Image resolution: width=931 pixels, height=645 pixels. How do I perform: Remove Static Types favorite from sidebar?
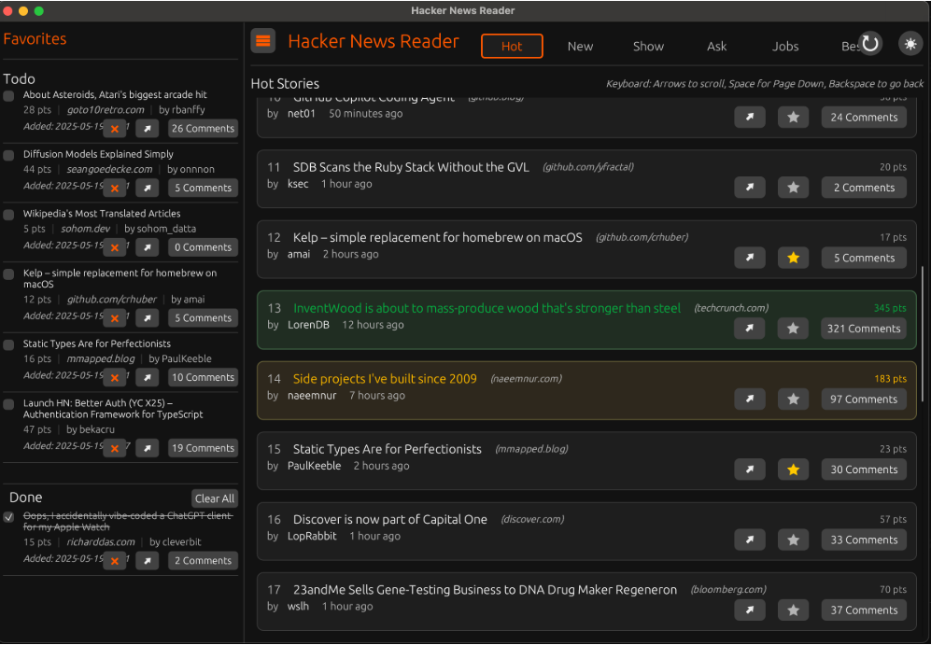[115, 377]
